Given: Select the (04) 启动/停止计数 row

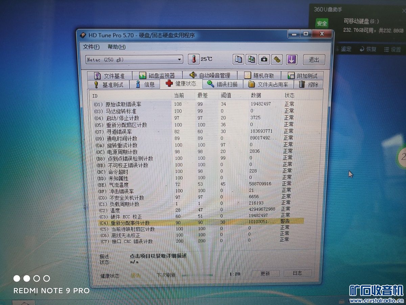Looking at the screenshot, I should [x=195, y=118].
